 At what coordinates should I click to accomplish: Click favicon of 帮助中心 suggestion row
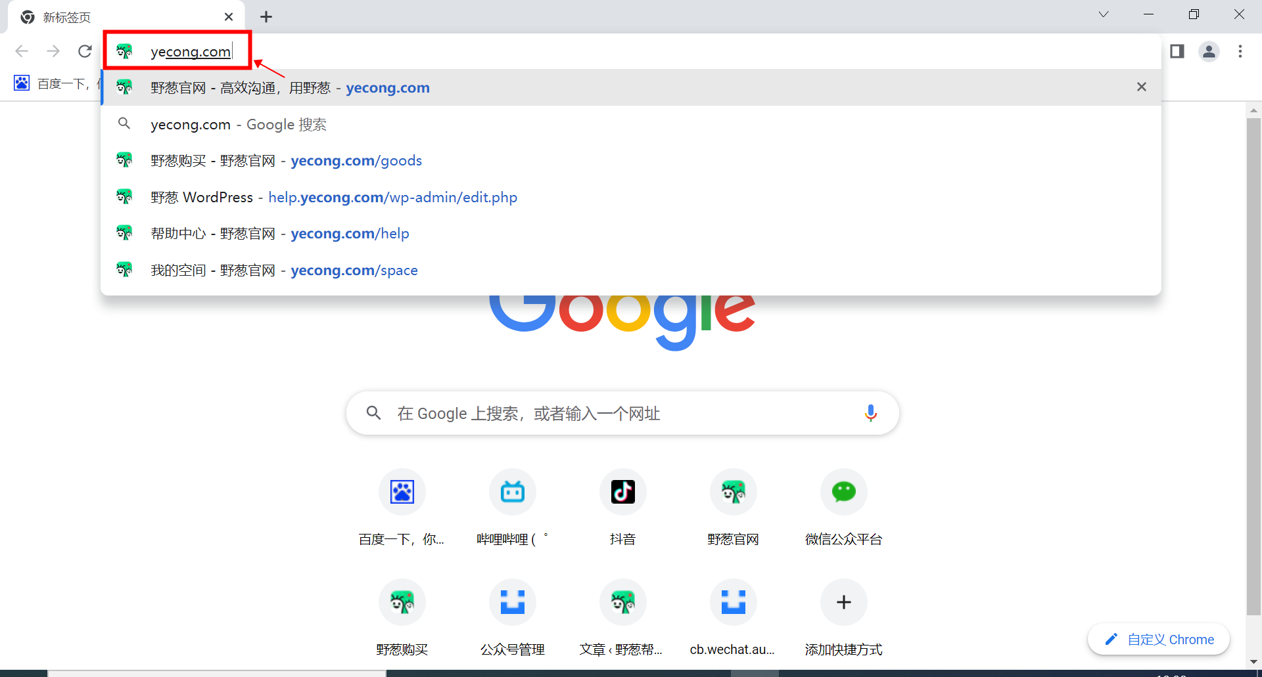point(124,233)
